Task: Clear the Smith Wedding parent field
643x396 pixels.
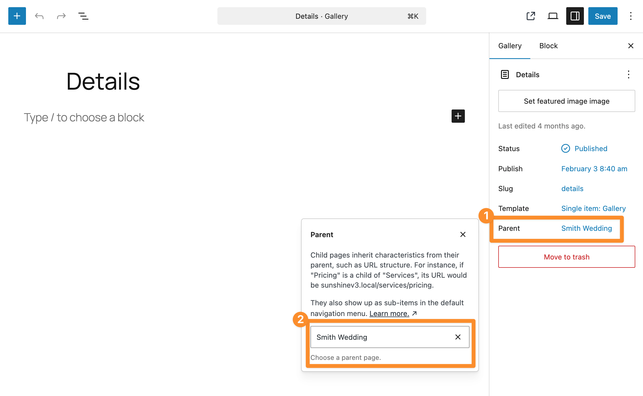Action: (x=458, y=337)
